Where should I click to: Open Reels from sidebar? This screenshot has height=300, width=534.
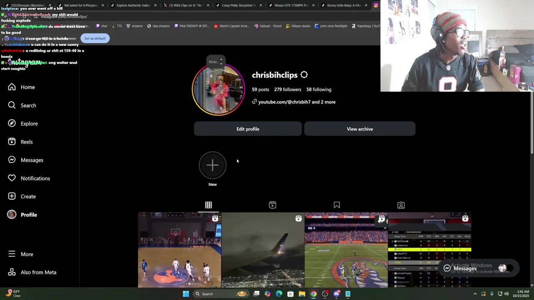pyautogui.click(x=20, y=142)
